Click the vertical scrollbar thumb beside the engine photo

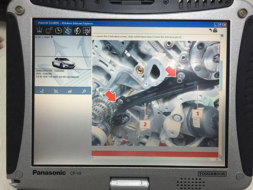(x=221, y=76)
